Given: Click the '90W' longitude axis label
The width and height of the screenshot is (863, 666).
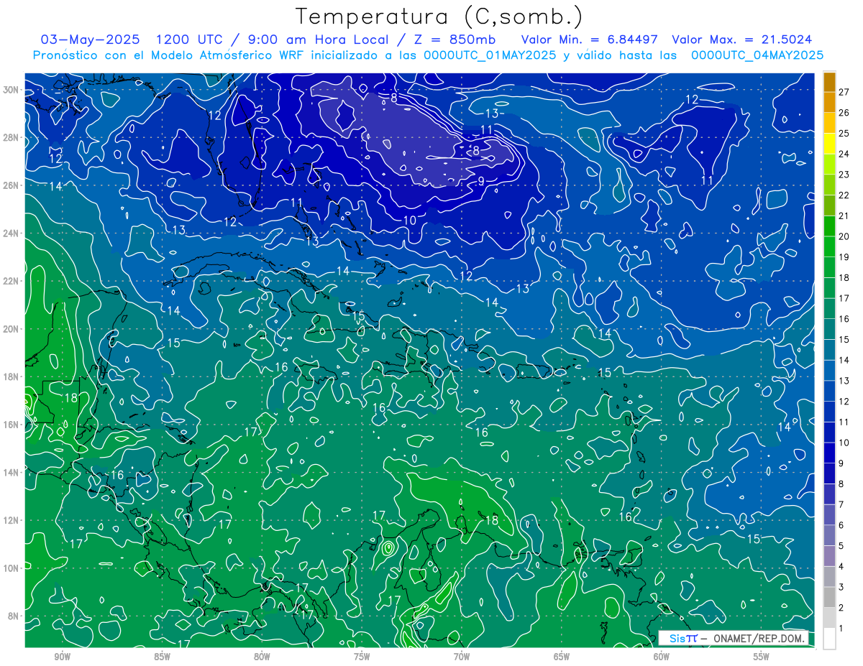Looking at the screenshot, I should (x=62, y=656).
